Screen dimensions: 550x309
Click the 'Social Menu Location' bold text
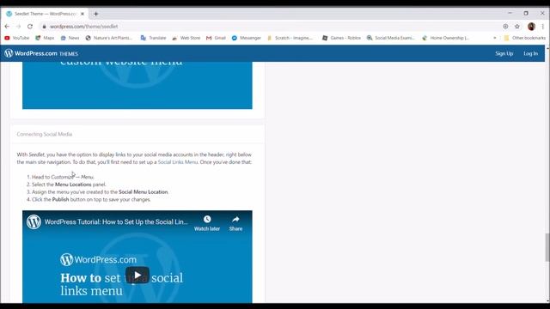tap(144, 192)
